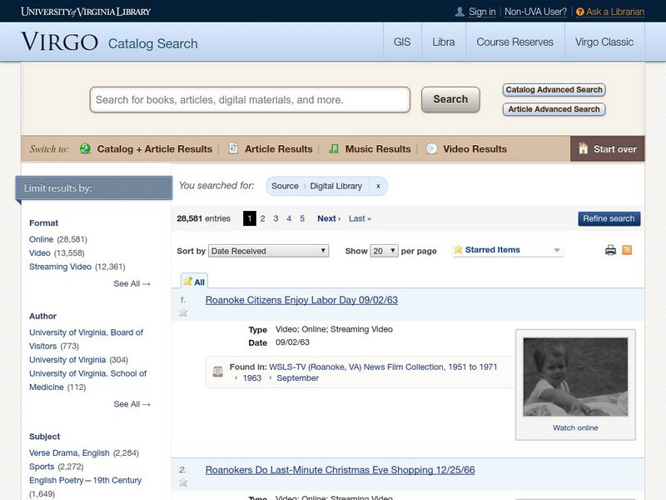Click the Article Results document icon
This screenshot has height=500, width=666.
click(x=233, y=148)
